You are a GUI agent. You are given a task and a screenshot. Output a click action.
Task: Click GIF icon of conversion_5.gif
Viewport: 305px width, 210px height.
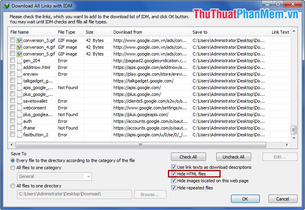pyautogui.click(x=19, y=54)
